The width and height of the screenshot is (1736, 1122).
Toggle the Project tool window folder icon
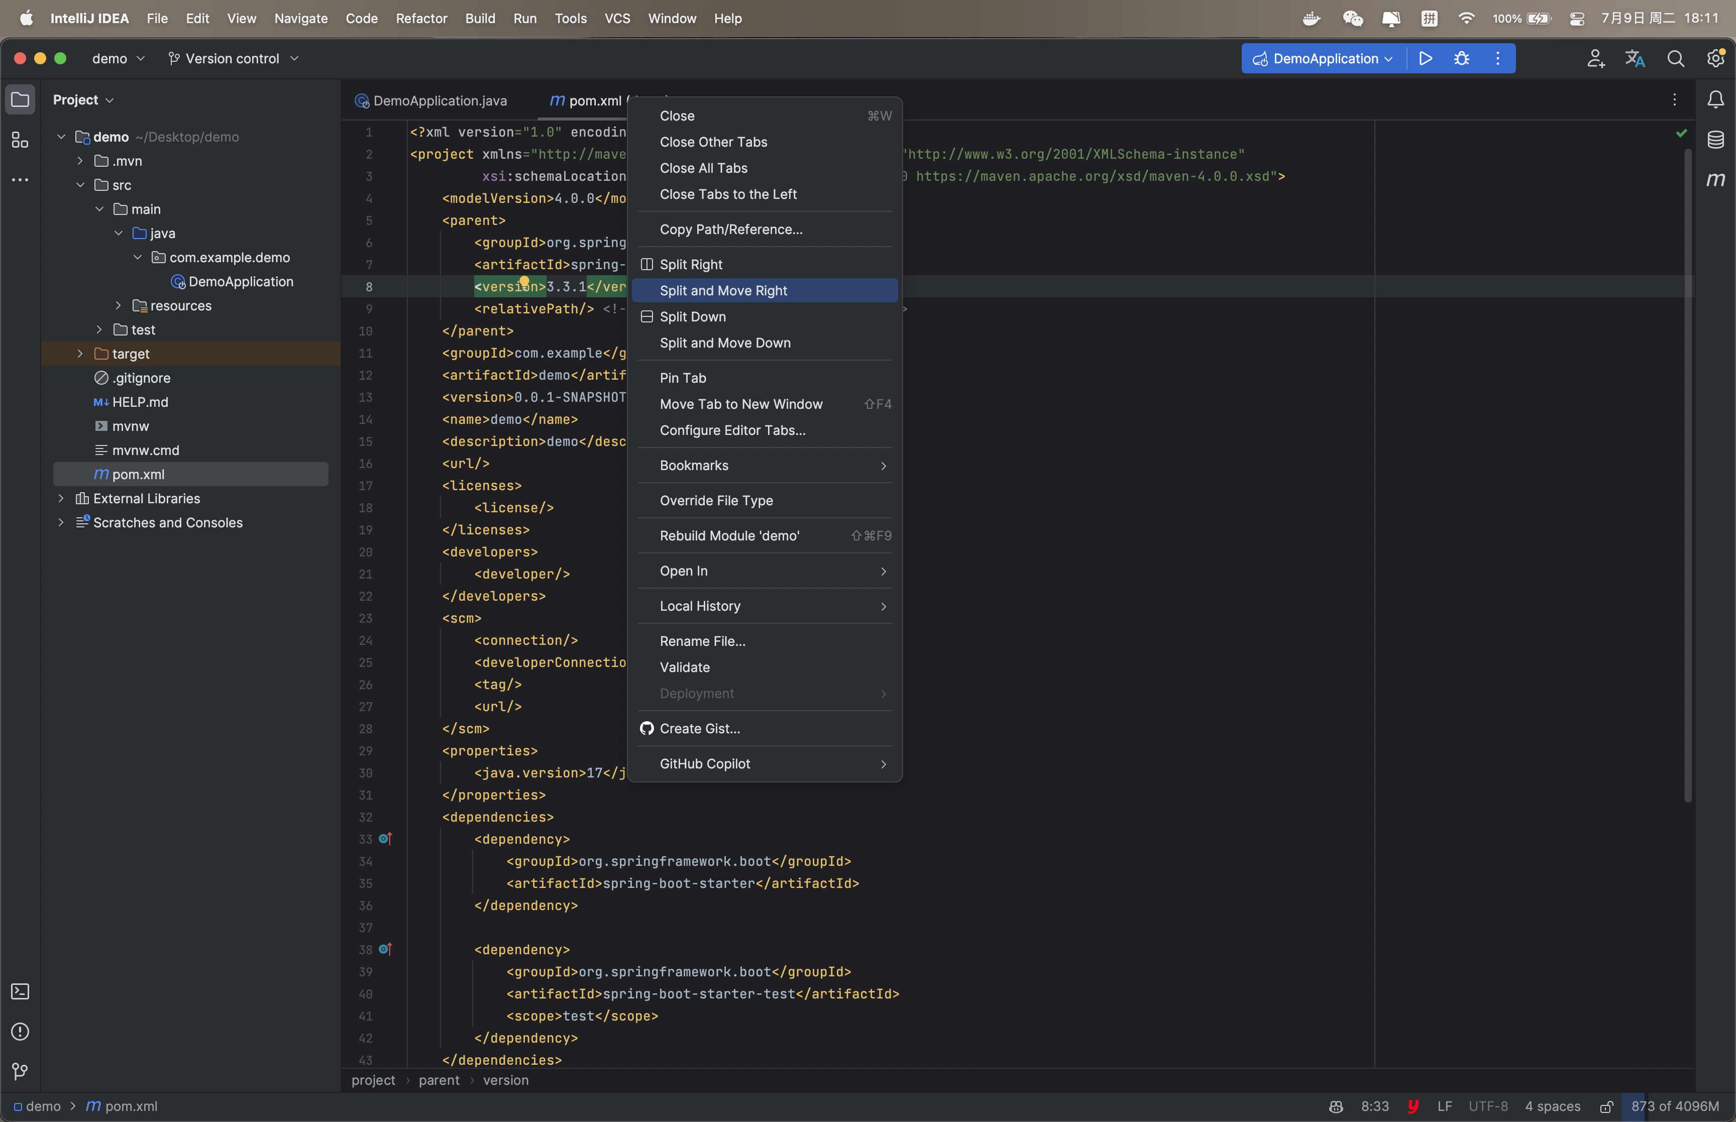pos(20,100)
